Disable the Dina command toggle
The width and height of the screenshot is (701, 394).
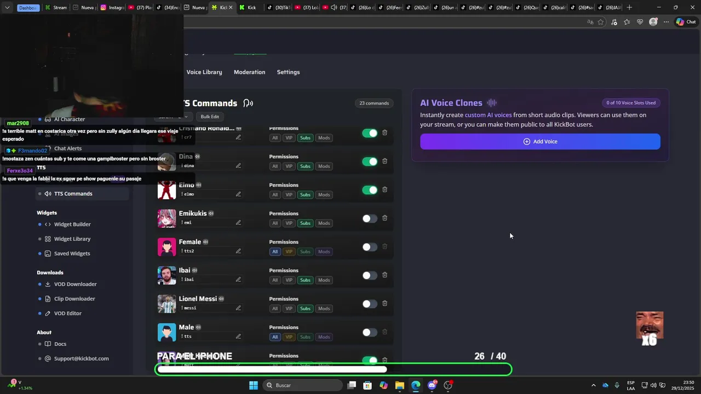pos(370,161)
